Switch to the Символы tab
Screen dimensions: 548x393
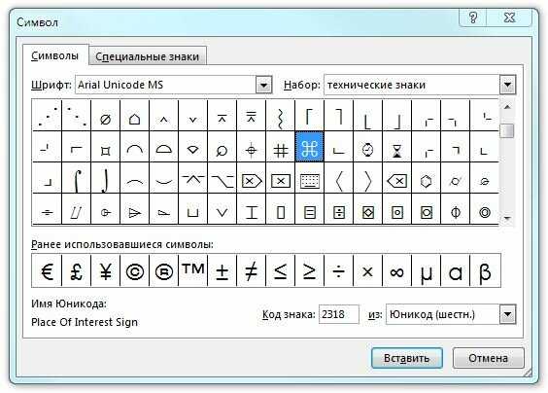[x=54, y=56]
